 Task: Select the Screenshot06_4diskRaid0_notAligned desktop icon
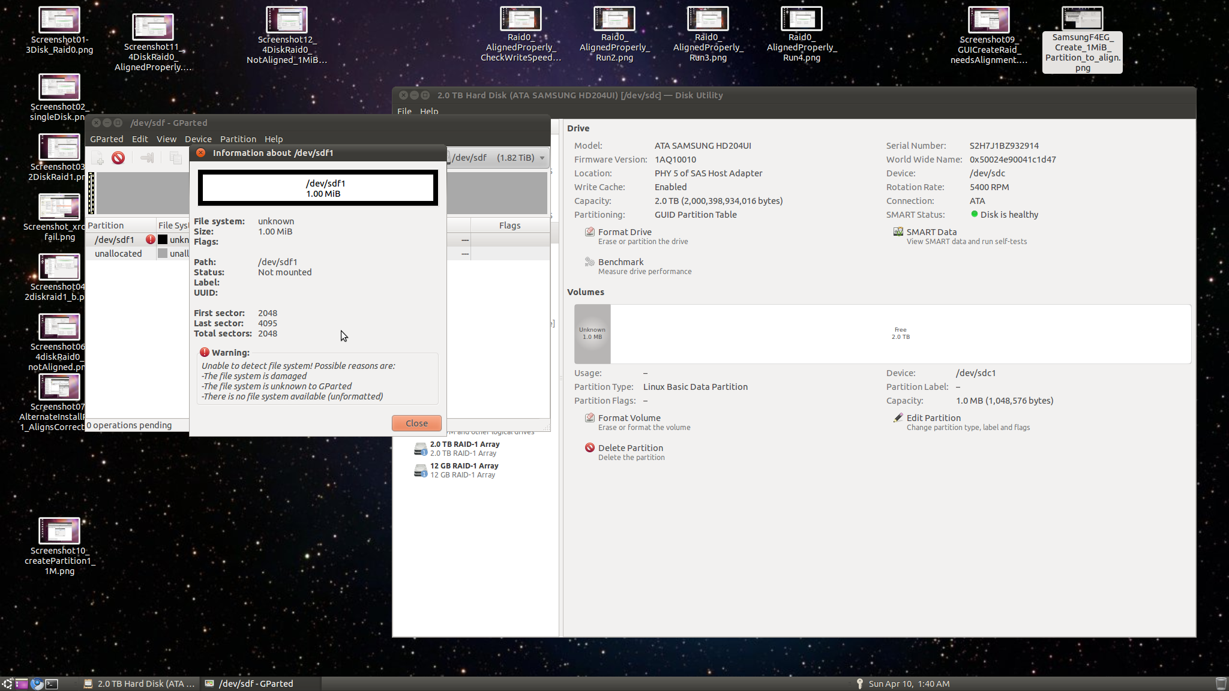59,342
